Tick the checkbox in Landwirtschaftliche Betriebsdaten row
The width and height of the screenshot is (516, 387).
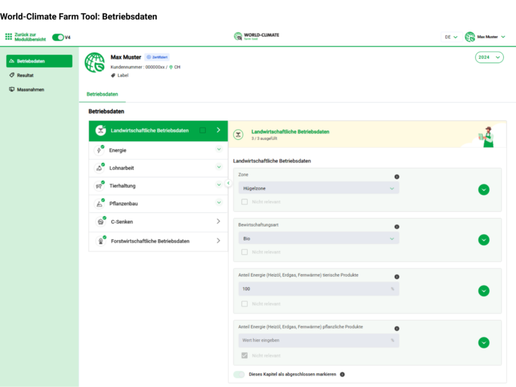pyautogui.click(x=203, y=130)
